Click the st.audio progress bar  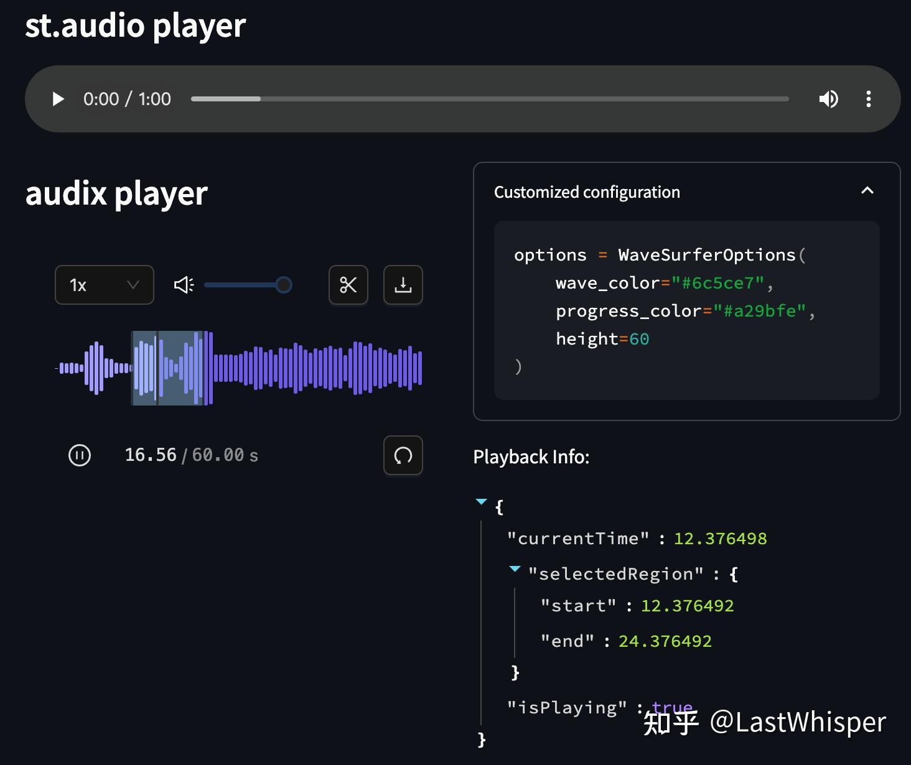tap(492, 98)
